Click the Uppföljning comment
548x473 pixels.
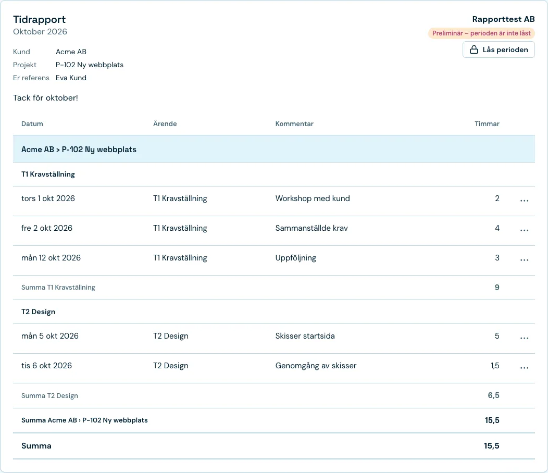(x=296, y=258)
